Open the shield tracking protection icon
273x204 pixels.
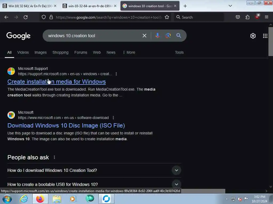44,17
